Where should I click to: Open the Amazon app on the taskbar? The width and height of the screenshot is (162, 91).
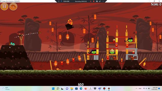coord(90,88)
